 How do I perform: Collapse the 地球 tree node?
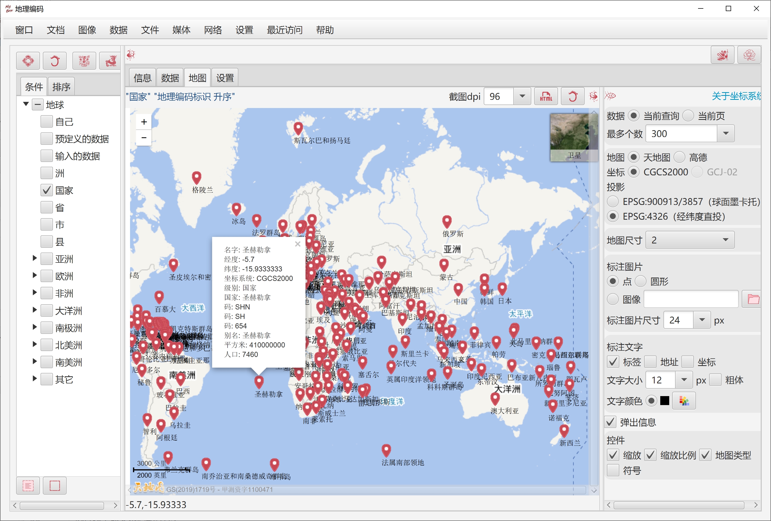point(26,104)
